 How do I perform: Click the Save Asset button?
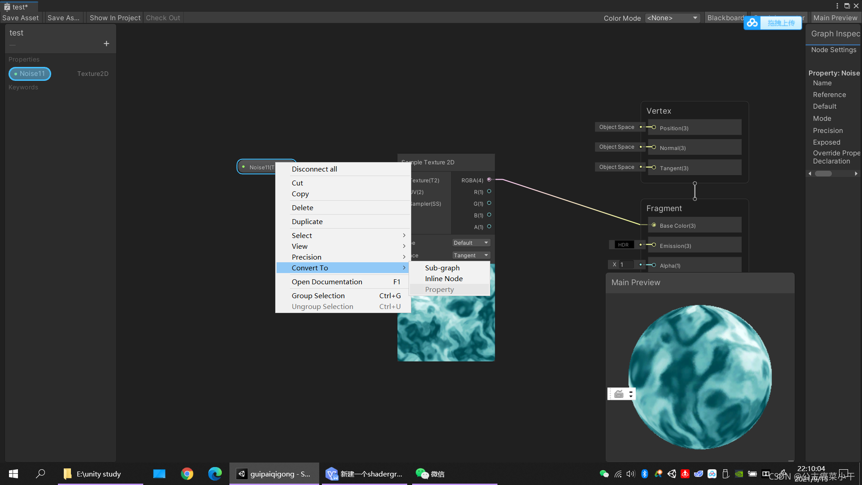(x=21, y=18)
